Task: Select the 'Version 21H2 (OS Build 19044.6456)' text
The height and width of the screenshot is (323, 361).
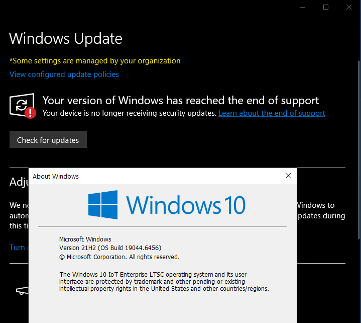Action: pos(110,248)
